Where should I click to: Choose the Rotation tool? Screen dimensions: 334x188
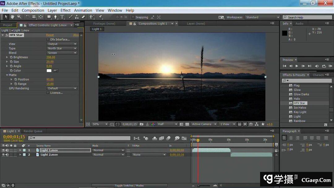28,17
